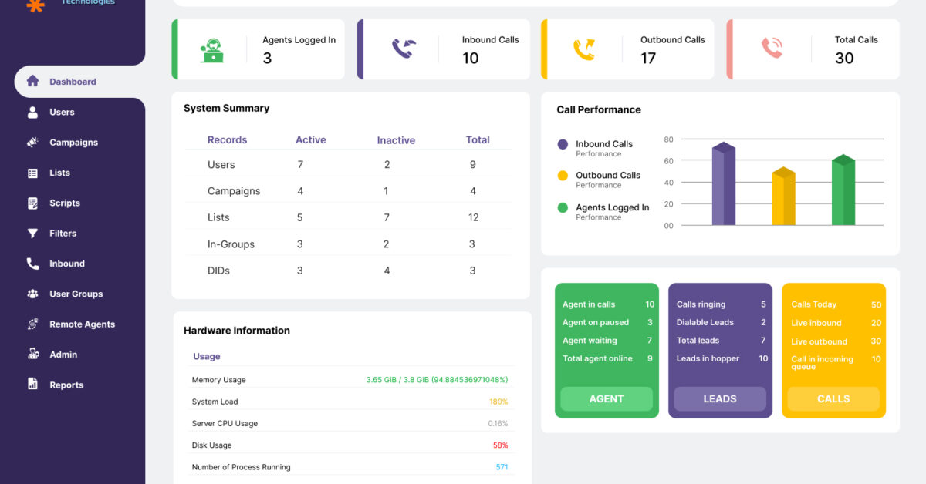Click the Outbound Calls card phone icon
This screenshot has height=484, width=926.
coord(584,49)
